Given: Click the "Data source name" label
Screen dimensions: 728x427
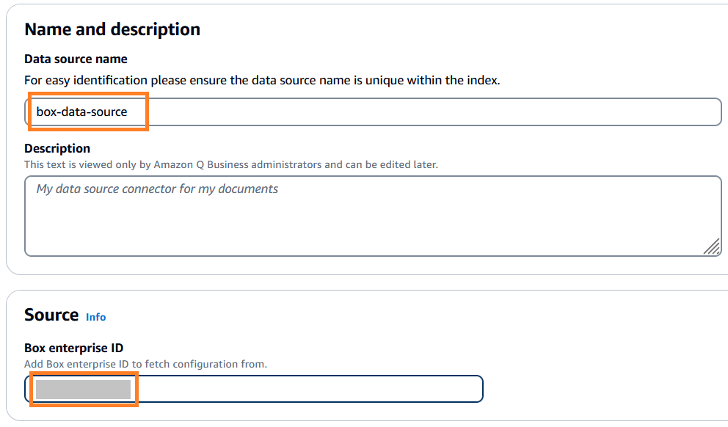Looking at the screenshot, I should [76, 59].
